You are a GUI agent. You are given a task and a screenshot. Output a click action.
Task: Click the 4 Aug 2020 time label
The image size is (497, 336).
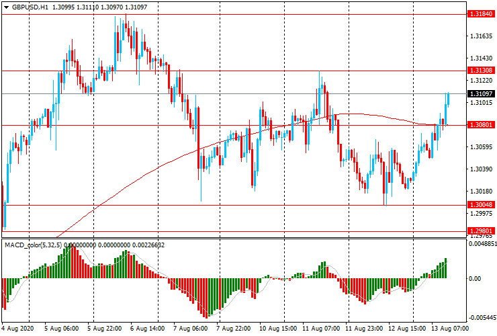pyautogui.click(x=17, y=328)
